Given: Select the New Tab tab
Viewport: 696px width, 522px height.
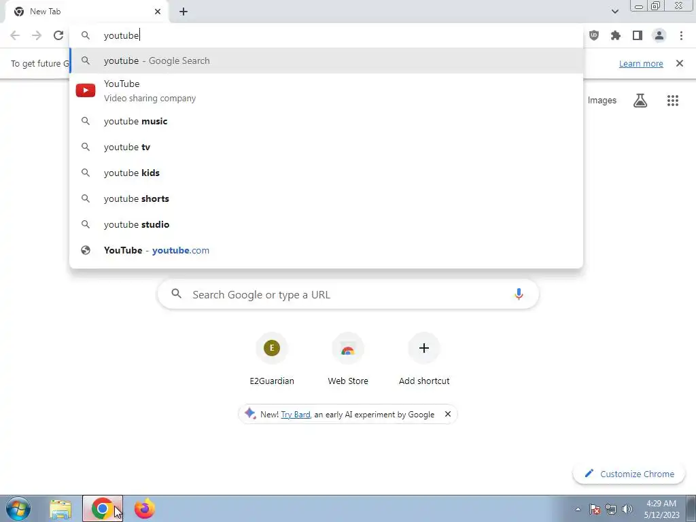Looking at the screenshot, I should [x=86, y=12].
